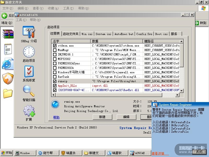Uncheck the ctfmon.exe startup entry
The width and height of the screenshot is (209, 157).
tap(55, 46)
